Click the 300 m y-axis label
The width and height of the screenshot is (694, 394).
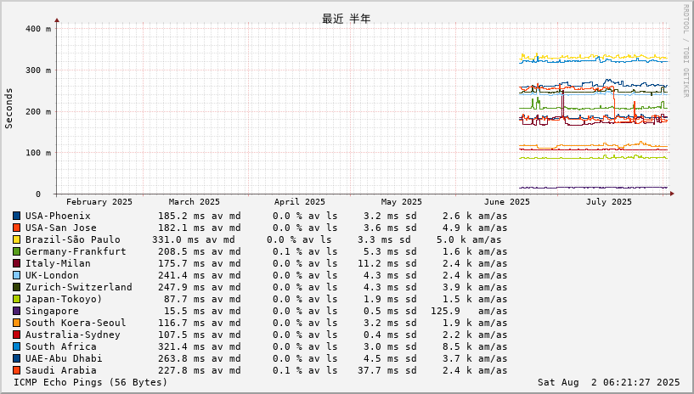[x=38, y=70]
